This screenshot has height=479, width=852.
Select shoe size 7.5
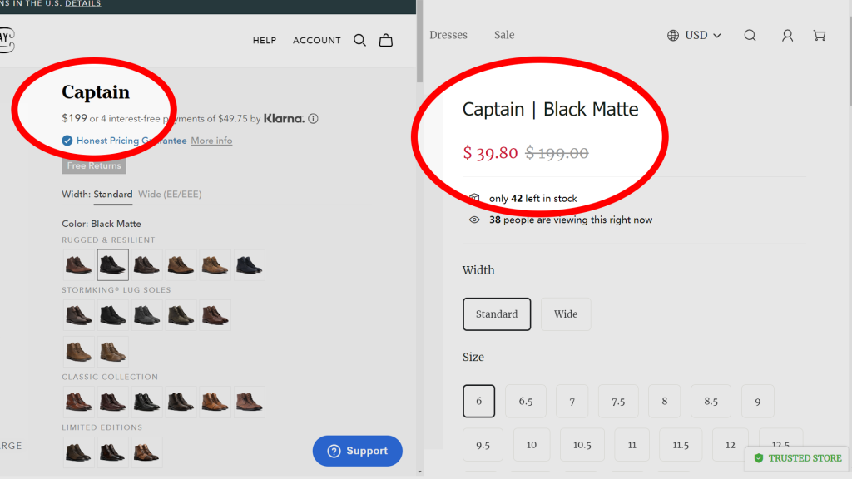coord(618,402)
